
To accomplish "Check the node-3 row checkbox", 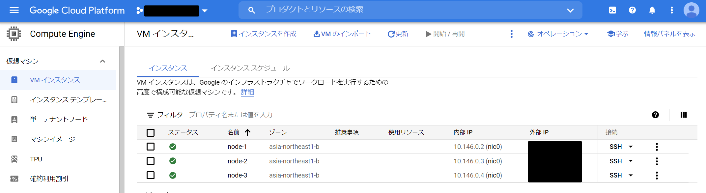I will tap(151, 175).
